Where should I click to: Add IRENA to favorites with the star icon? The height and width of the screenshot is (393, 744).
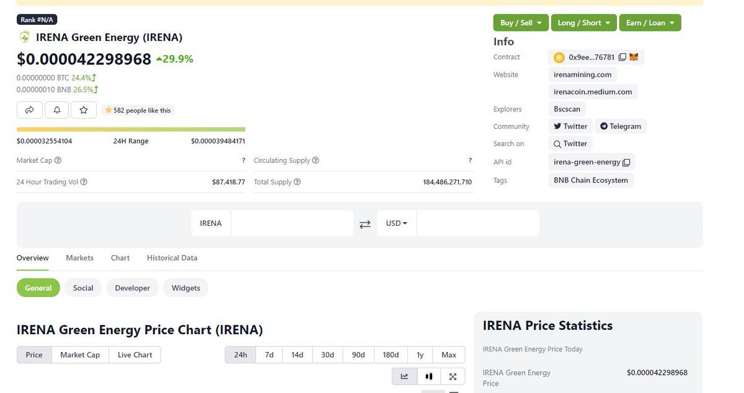tap(84, 110)
